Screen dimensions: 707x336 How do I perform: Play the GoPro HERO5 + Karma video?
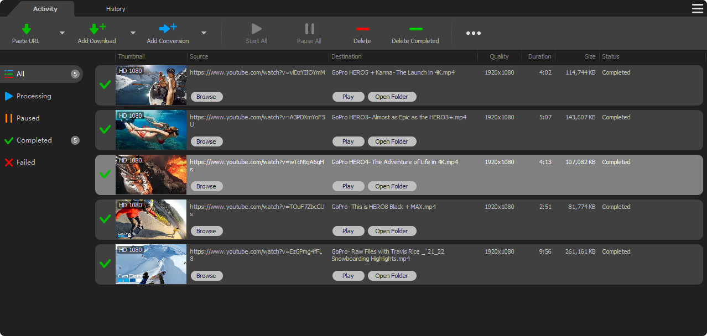coord(348,97)
